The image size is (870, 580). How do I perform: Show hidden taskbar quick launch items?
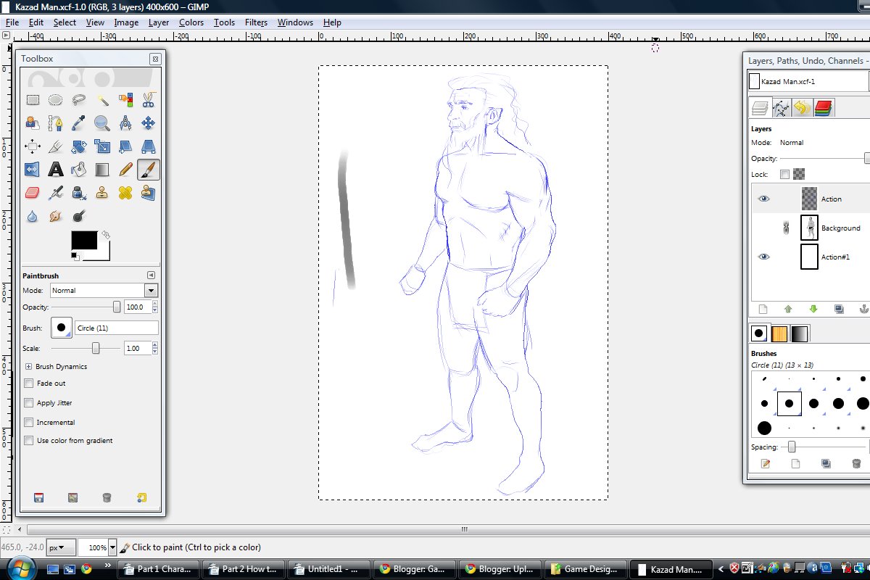point(109,565)
